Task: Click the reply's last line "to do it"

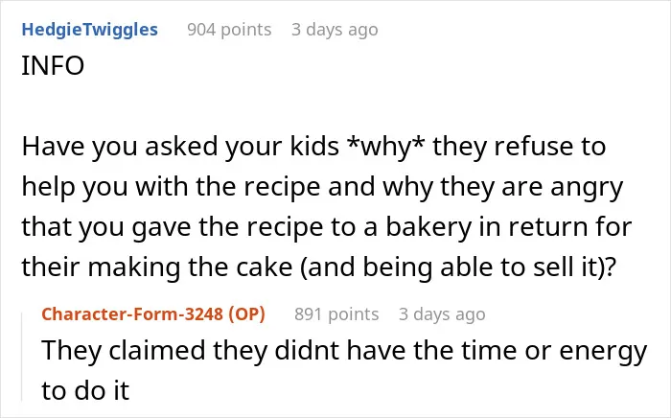Action: click(85, 390)
